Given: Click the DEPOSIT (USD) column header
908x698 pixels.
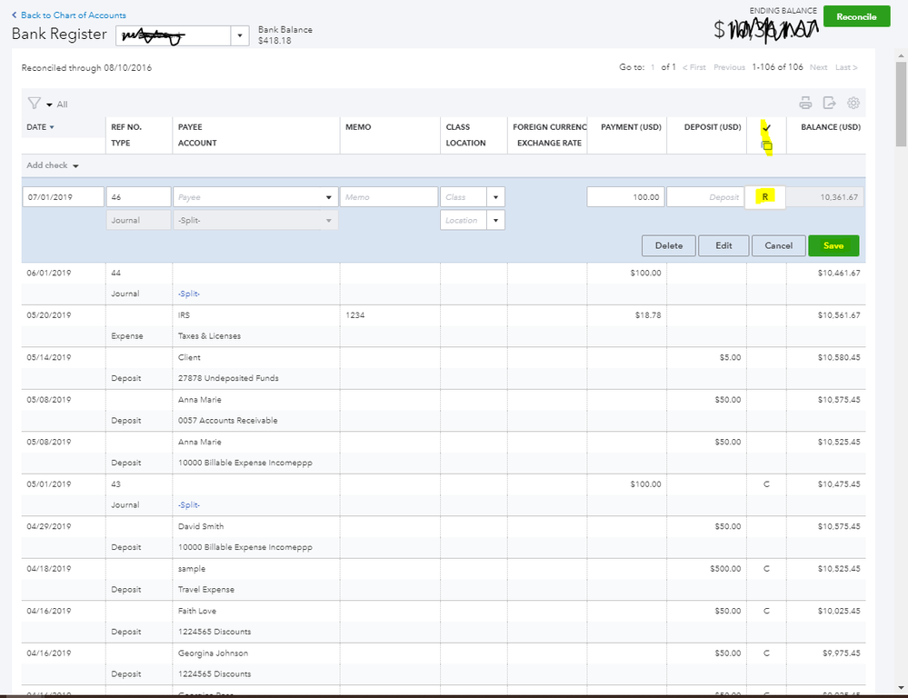Looking at the screenshot, I should (713, 127).
